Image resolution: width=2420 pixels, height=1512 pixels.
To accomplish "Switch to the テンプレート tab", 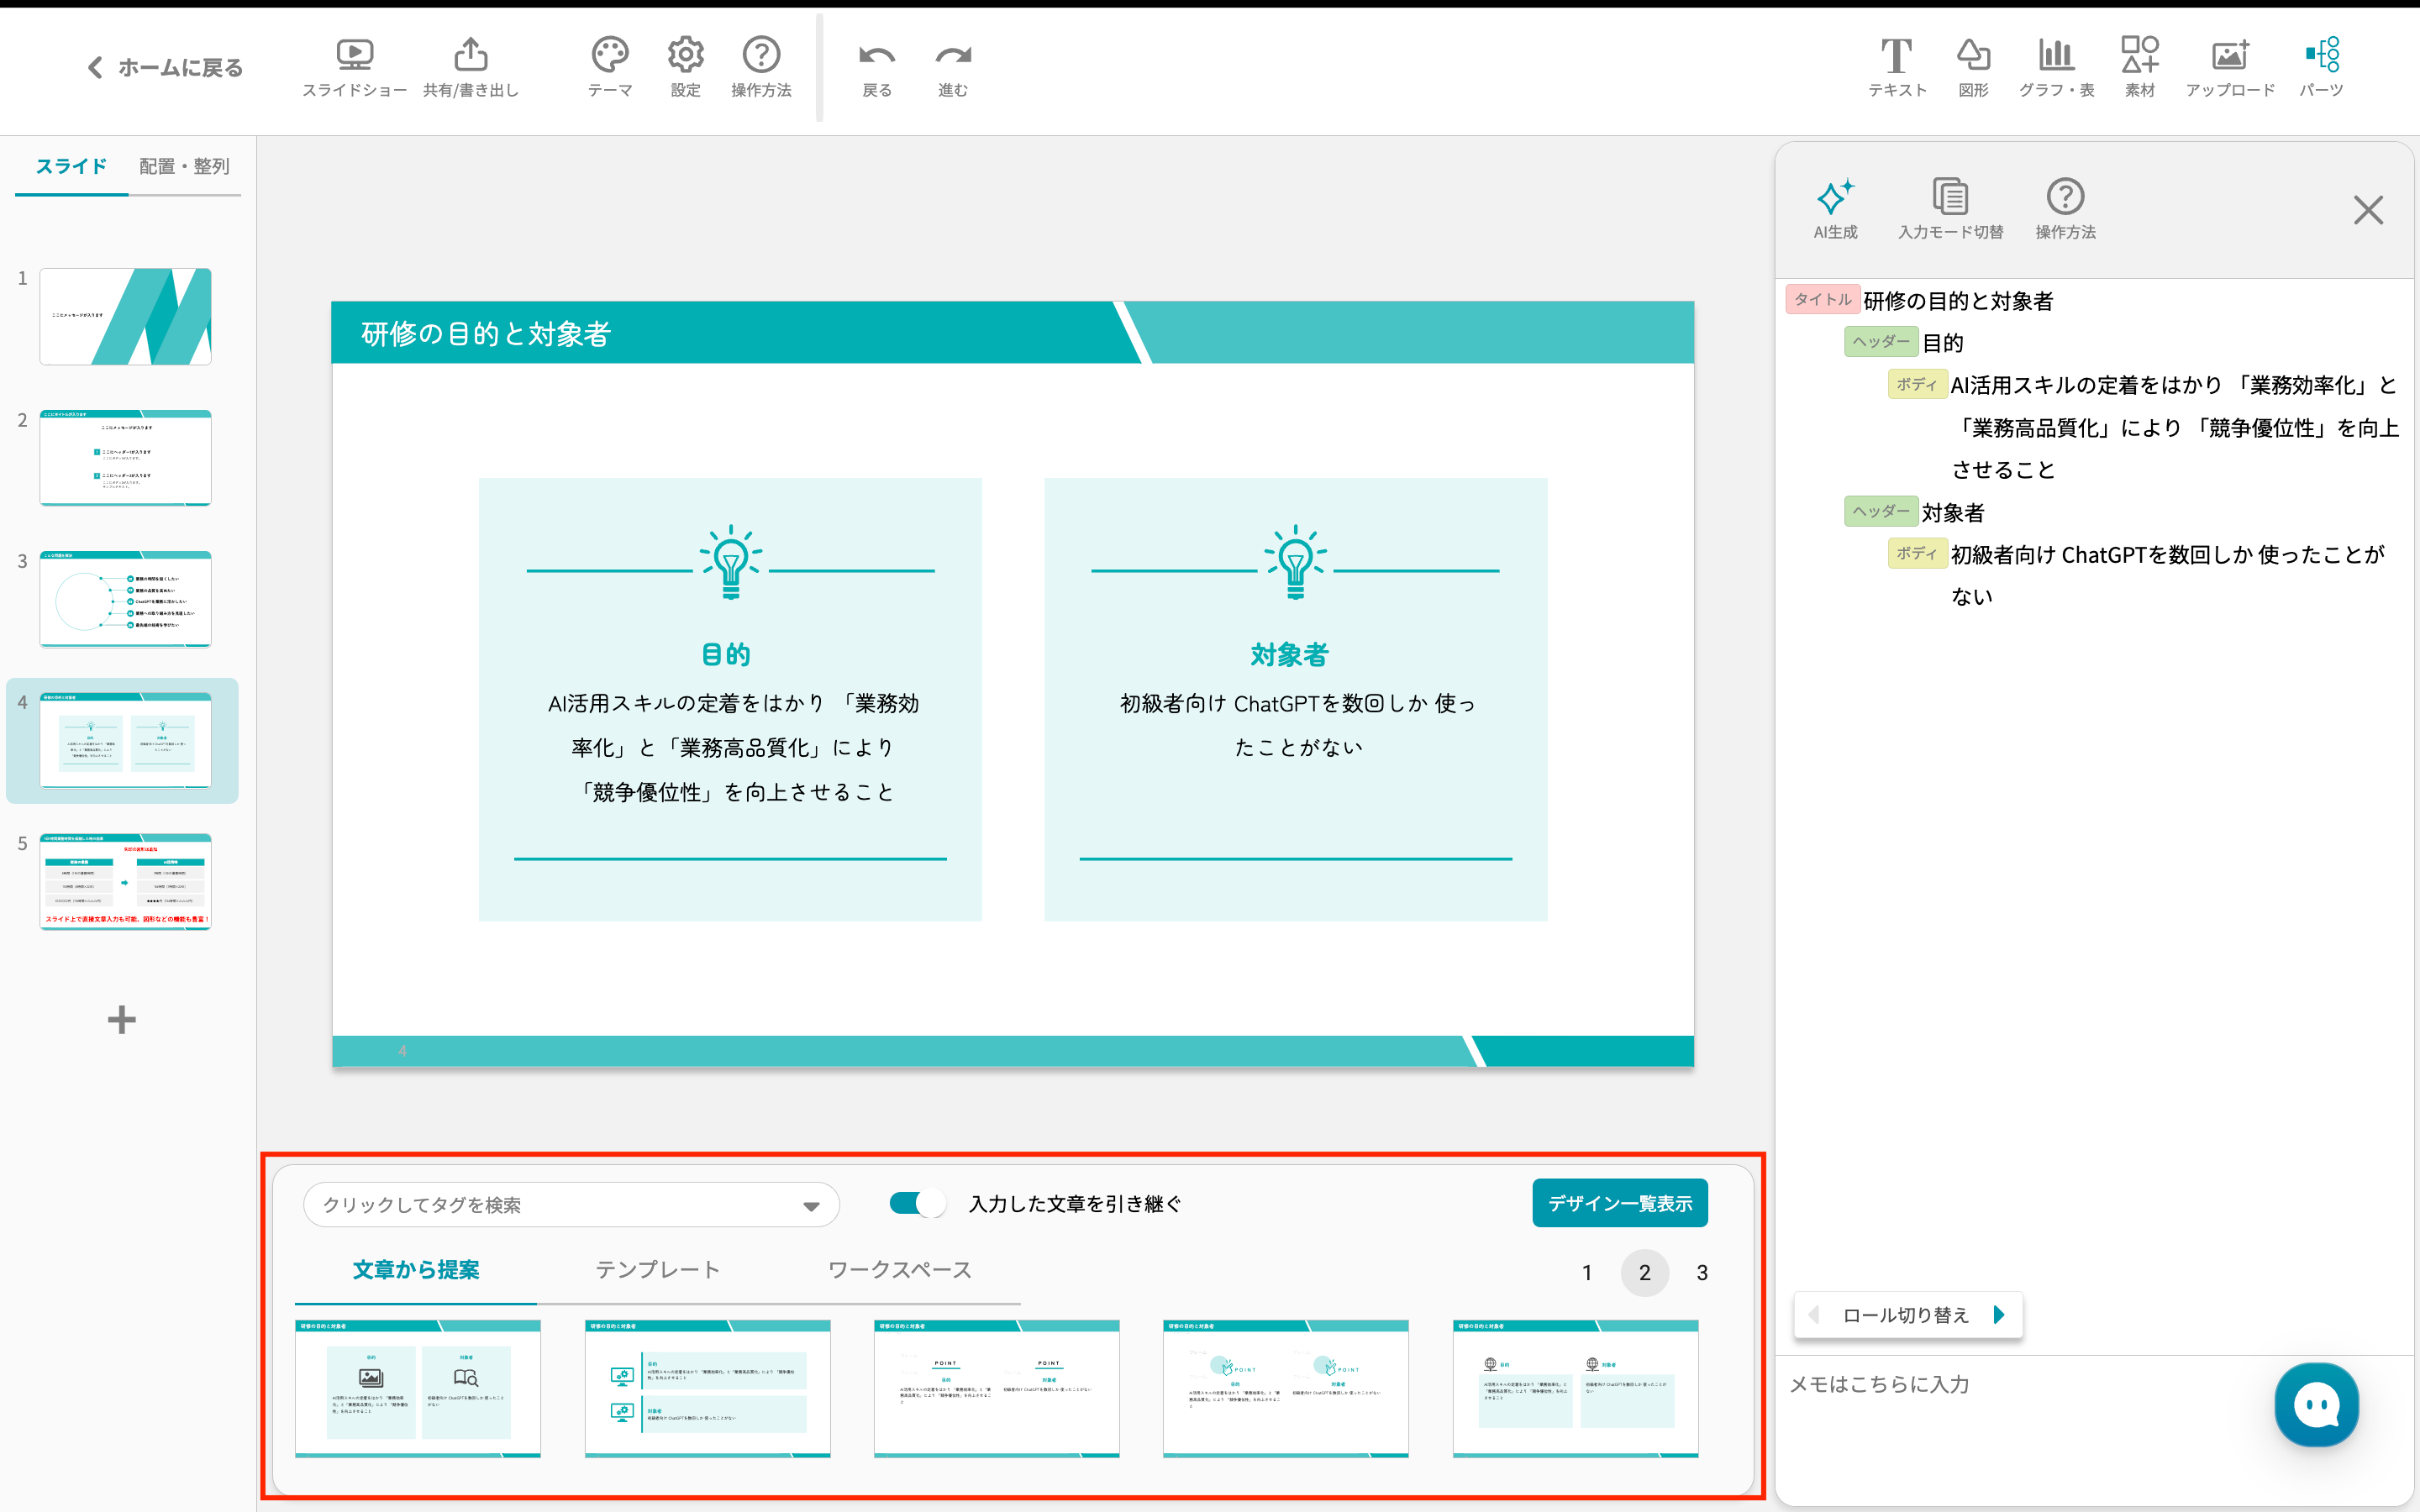I will coord(657,1269).
